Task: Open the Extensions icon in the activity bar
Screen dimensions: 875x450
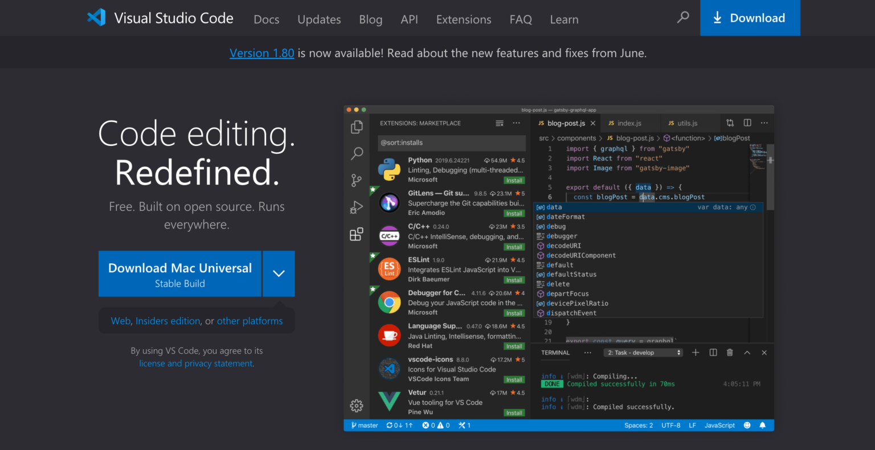Action: [x=357, y=234]
